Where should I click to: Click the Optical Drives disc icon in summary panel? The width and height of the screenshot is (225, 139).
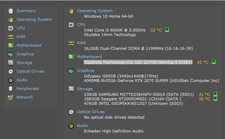(71, 112)
